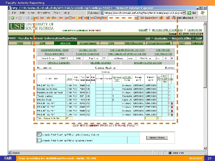The image size is (215, 161).
Task: Click the Mail envelope toolbar icon
Action: pyautogui.click(x=59, y=18)
